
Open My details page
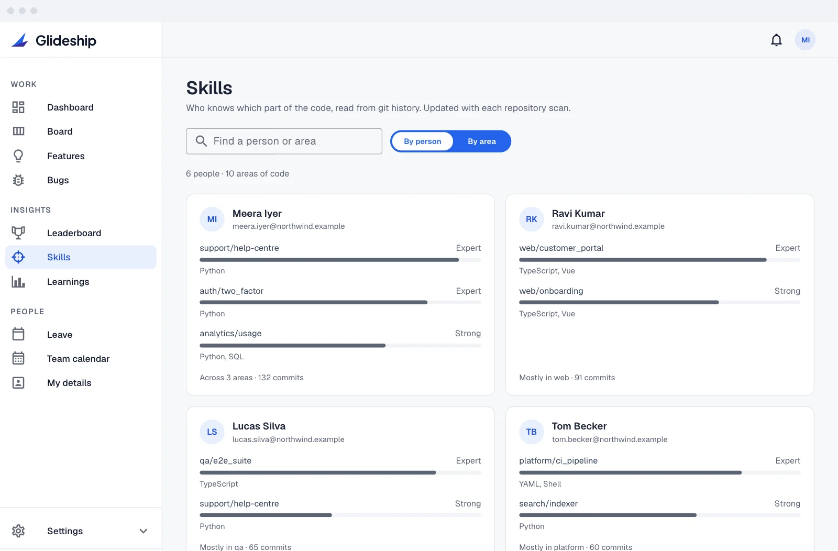point(81,383)
